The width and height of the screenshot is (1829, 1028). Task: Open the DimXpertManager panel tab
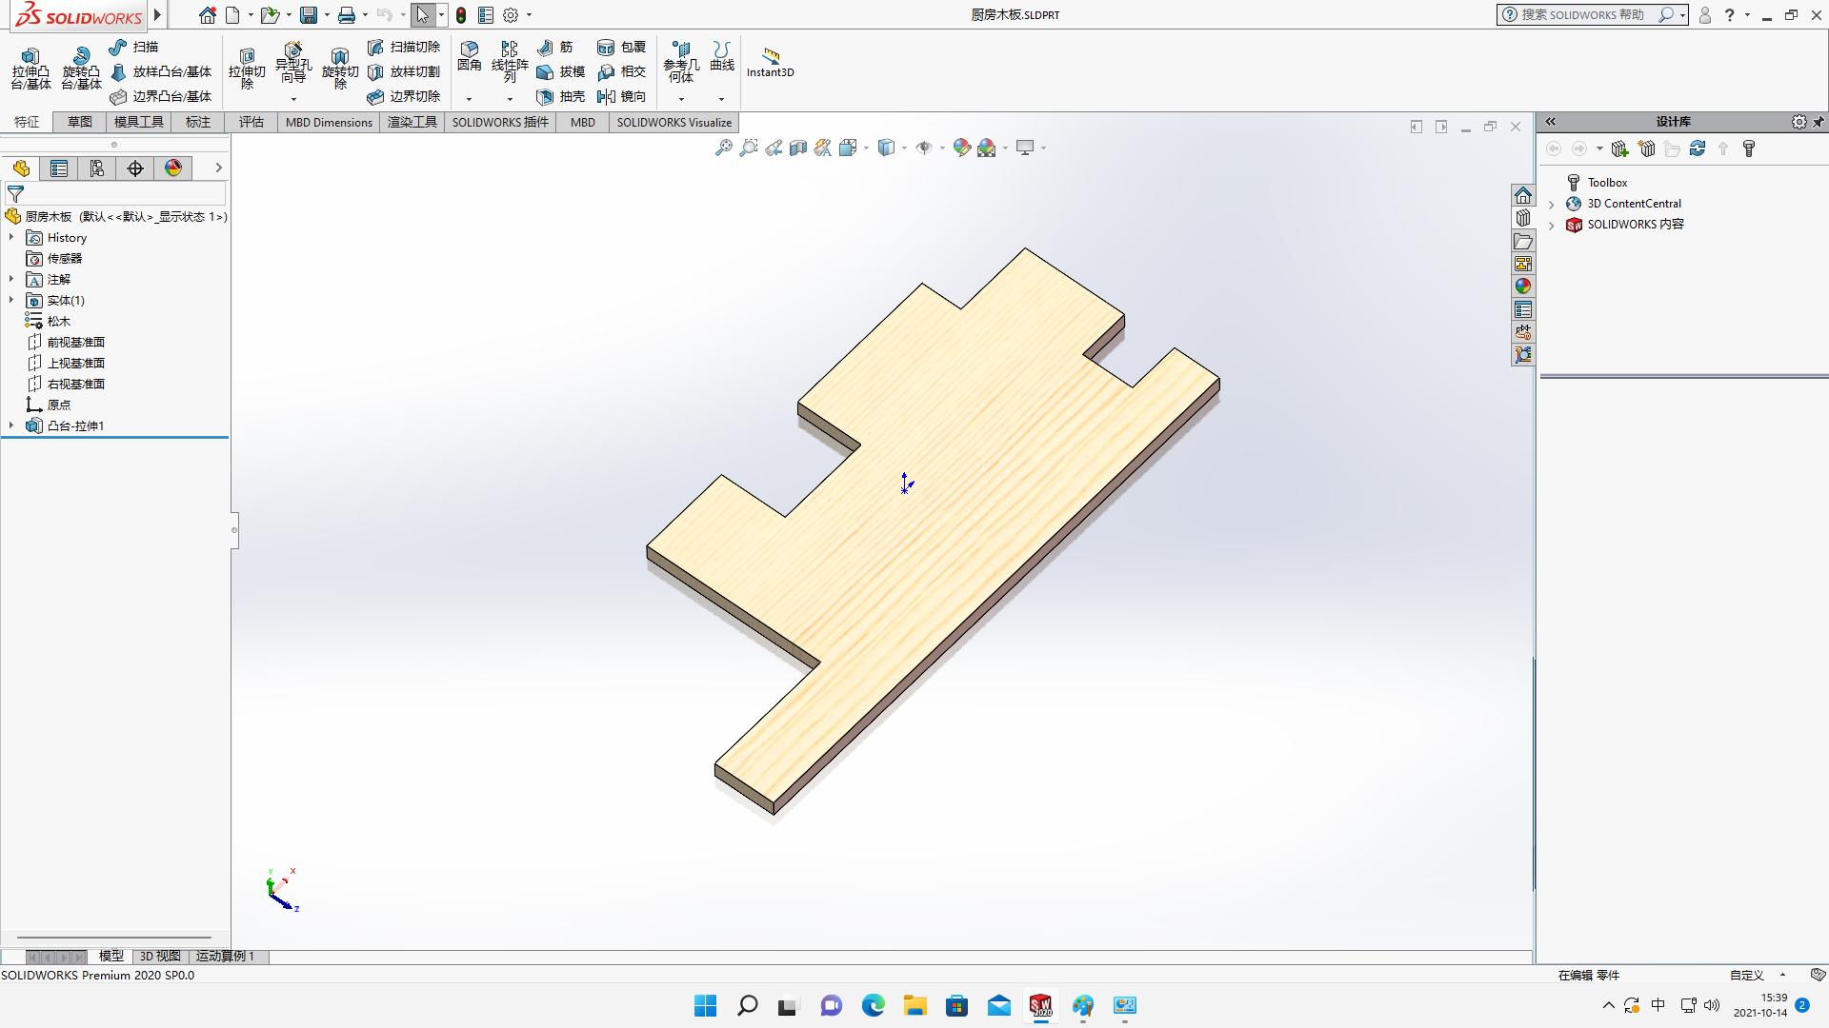135,168
